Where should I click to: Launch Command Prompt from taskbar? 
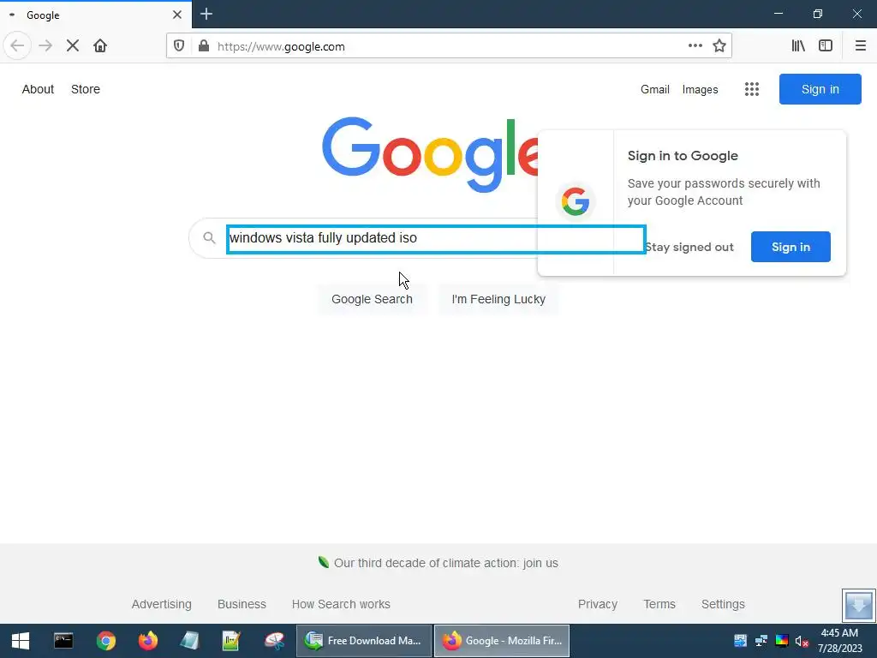coord(63,641)
